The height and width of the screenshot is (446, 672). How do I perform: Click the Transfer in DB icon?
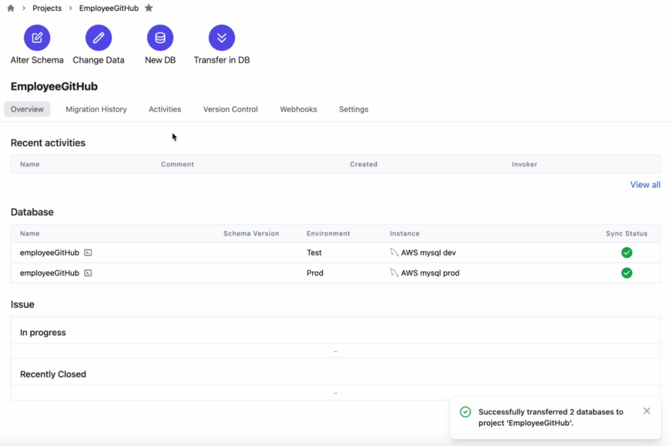click(222, 38)
